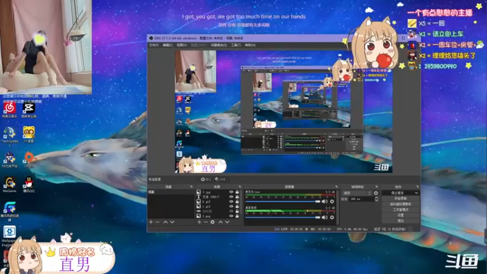Click the webcam overlay thumbnail on desktop
487x274 pixels.
click(x=46, y=47)
